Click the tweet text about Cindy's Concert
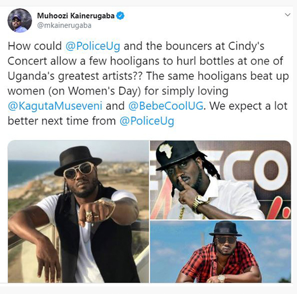 click(148, 84)
